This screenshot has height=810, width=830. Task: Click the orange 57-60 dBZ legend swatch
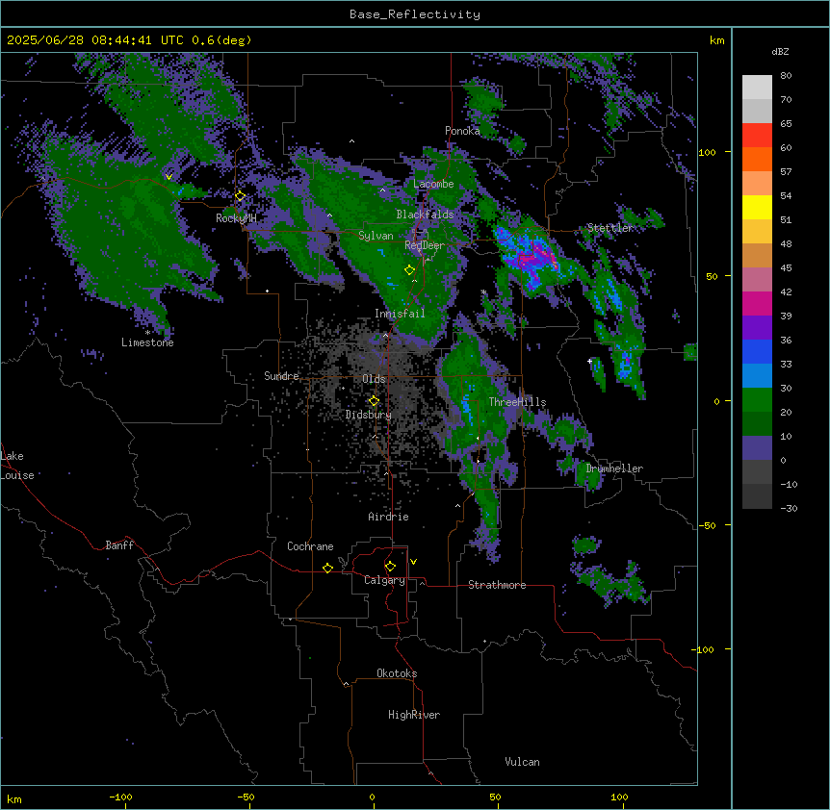tap(757, 159)
